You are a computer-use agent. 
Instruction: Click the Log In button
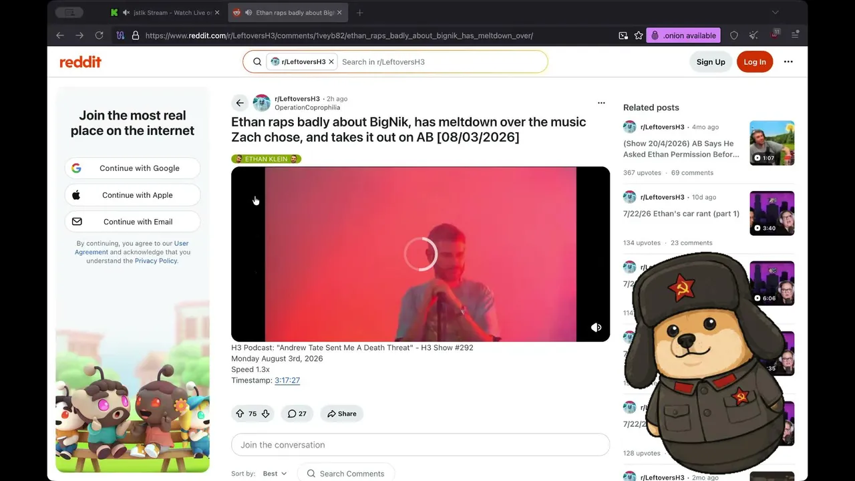pyautogui.click(x=755, y=62)
